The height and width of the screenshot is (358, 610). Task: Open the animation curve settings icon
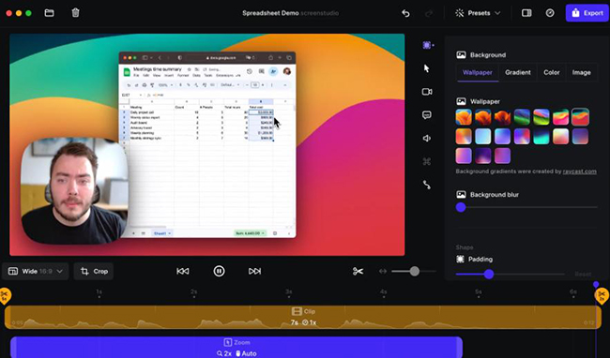427,185
